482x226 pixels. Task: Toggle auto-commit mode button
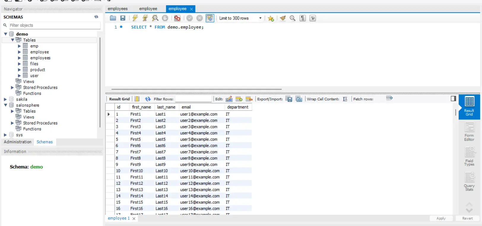[x=210, y=18]
